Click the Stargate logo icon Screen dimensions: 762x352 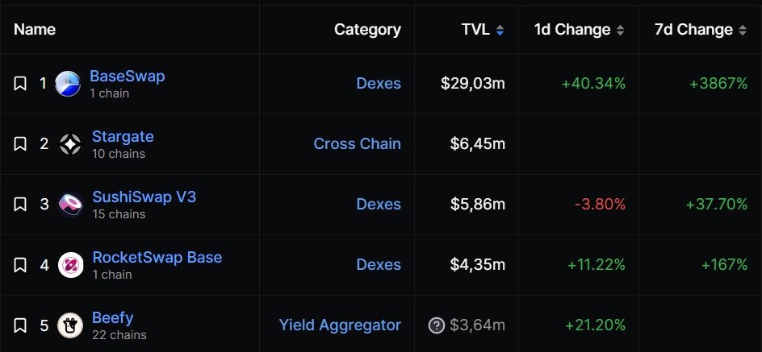70,144
